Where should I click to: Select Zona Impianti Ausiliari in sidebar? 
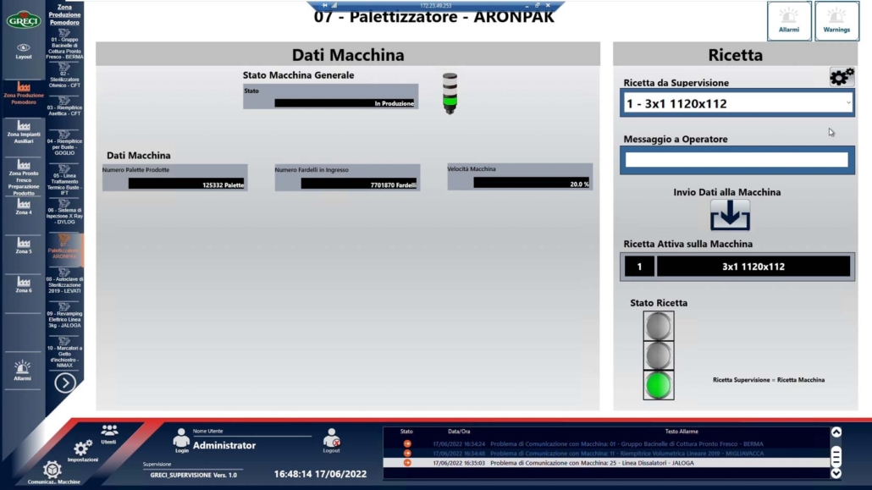24,131
